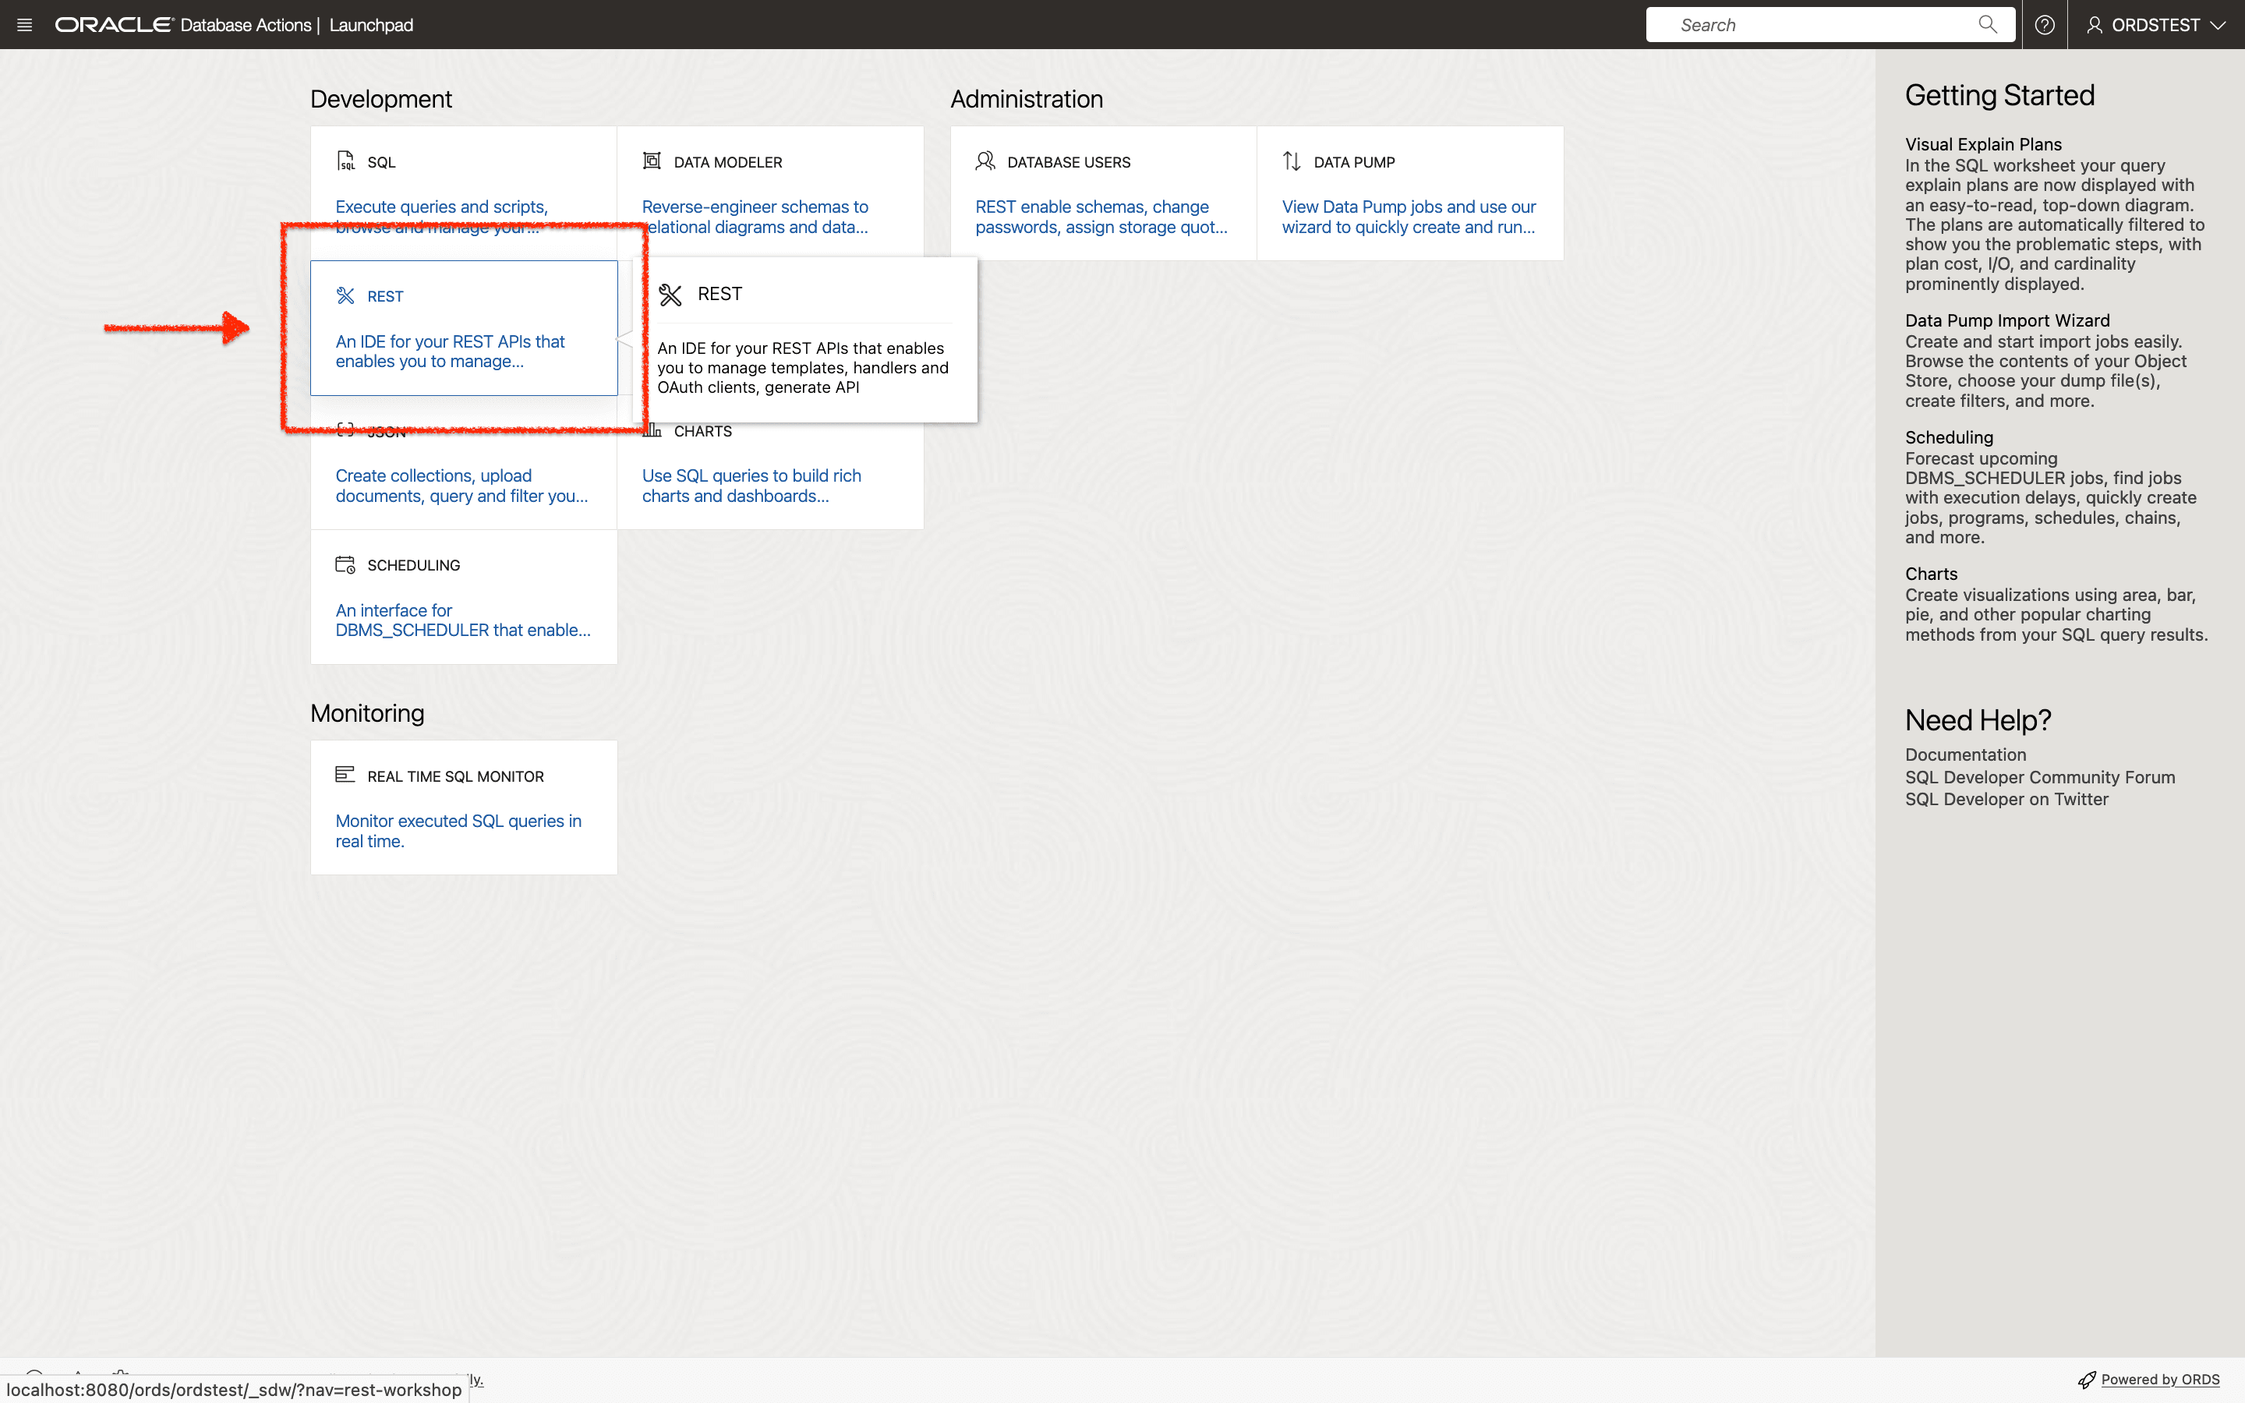Open SQL Developer Community Forum link

pos(2039,776)
